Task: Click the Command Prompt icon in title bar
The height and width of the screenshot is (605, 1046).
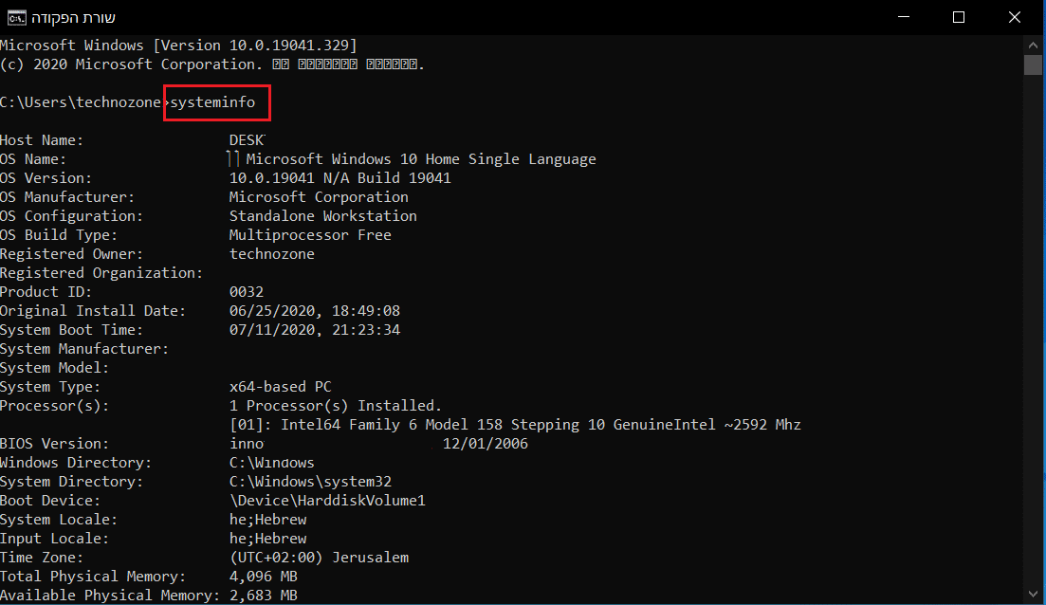Action: [x=16, y=17]
